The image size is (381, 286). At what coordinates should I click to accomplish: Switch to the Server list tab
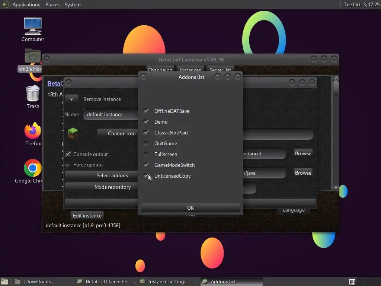tap(220, 69)
